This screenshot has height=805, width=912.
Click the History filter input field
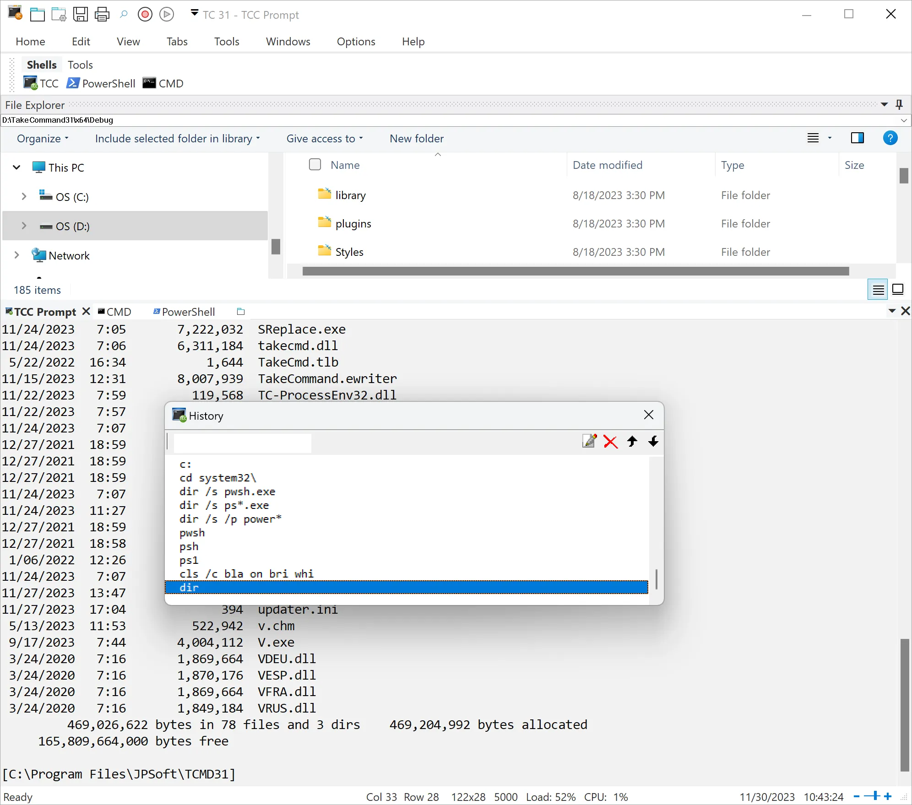(x=242, y=443)
